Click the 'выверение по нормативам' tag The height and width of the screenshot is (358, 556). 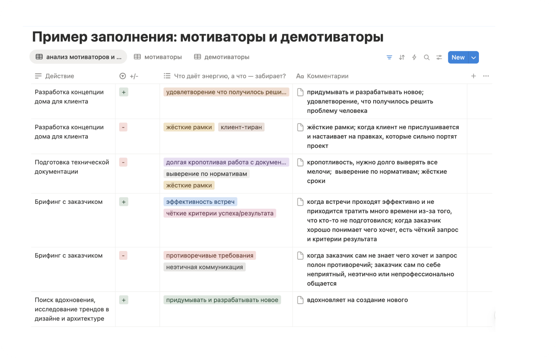[x=206, y=174]
